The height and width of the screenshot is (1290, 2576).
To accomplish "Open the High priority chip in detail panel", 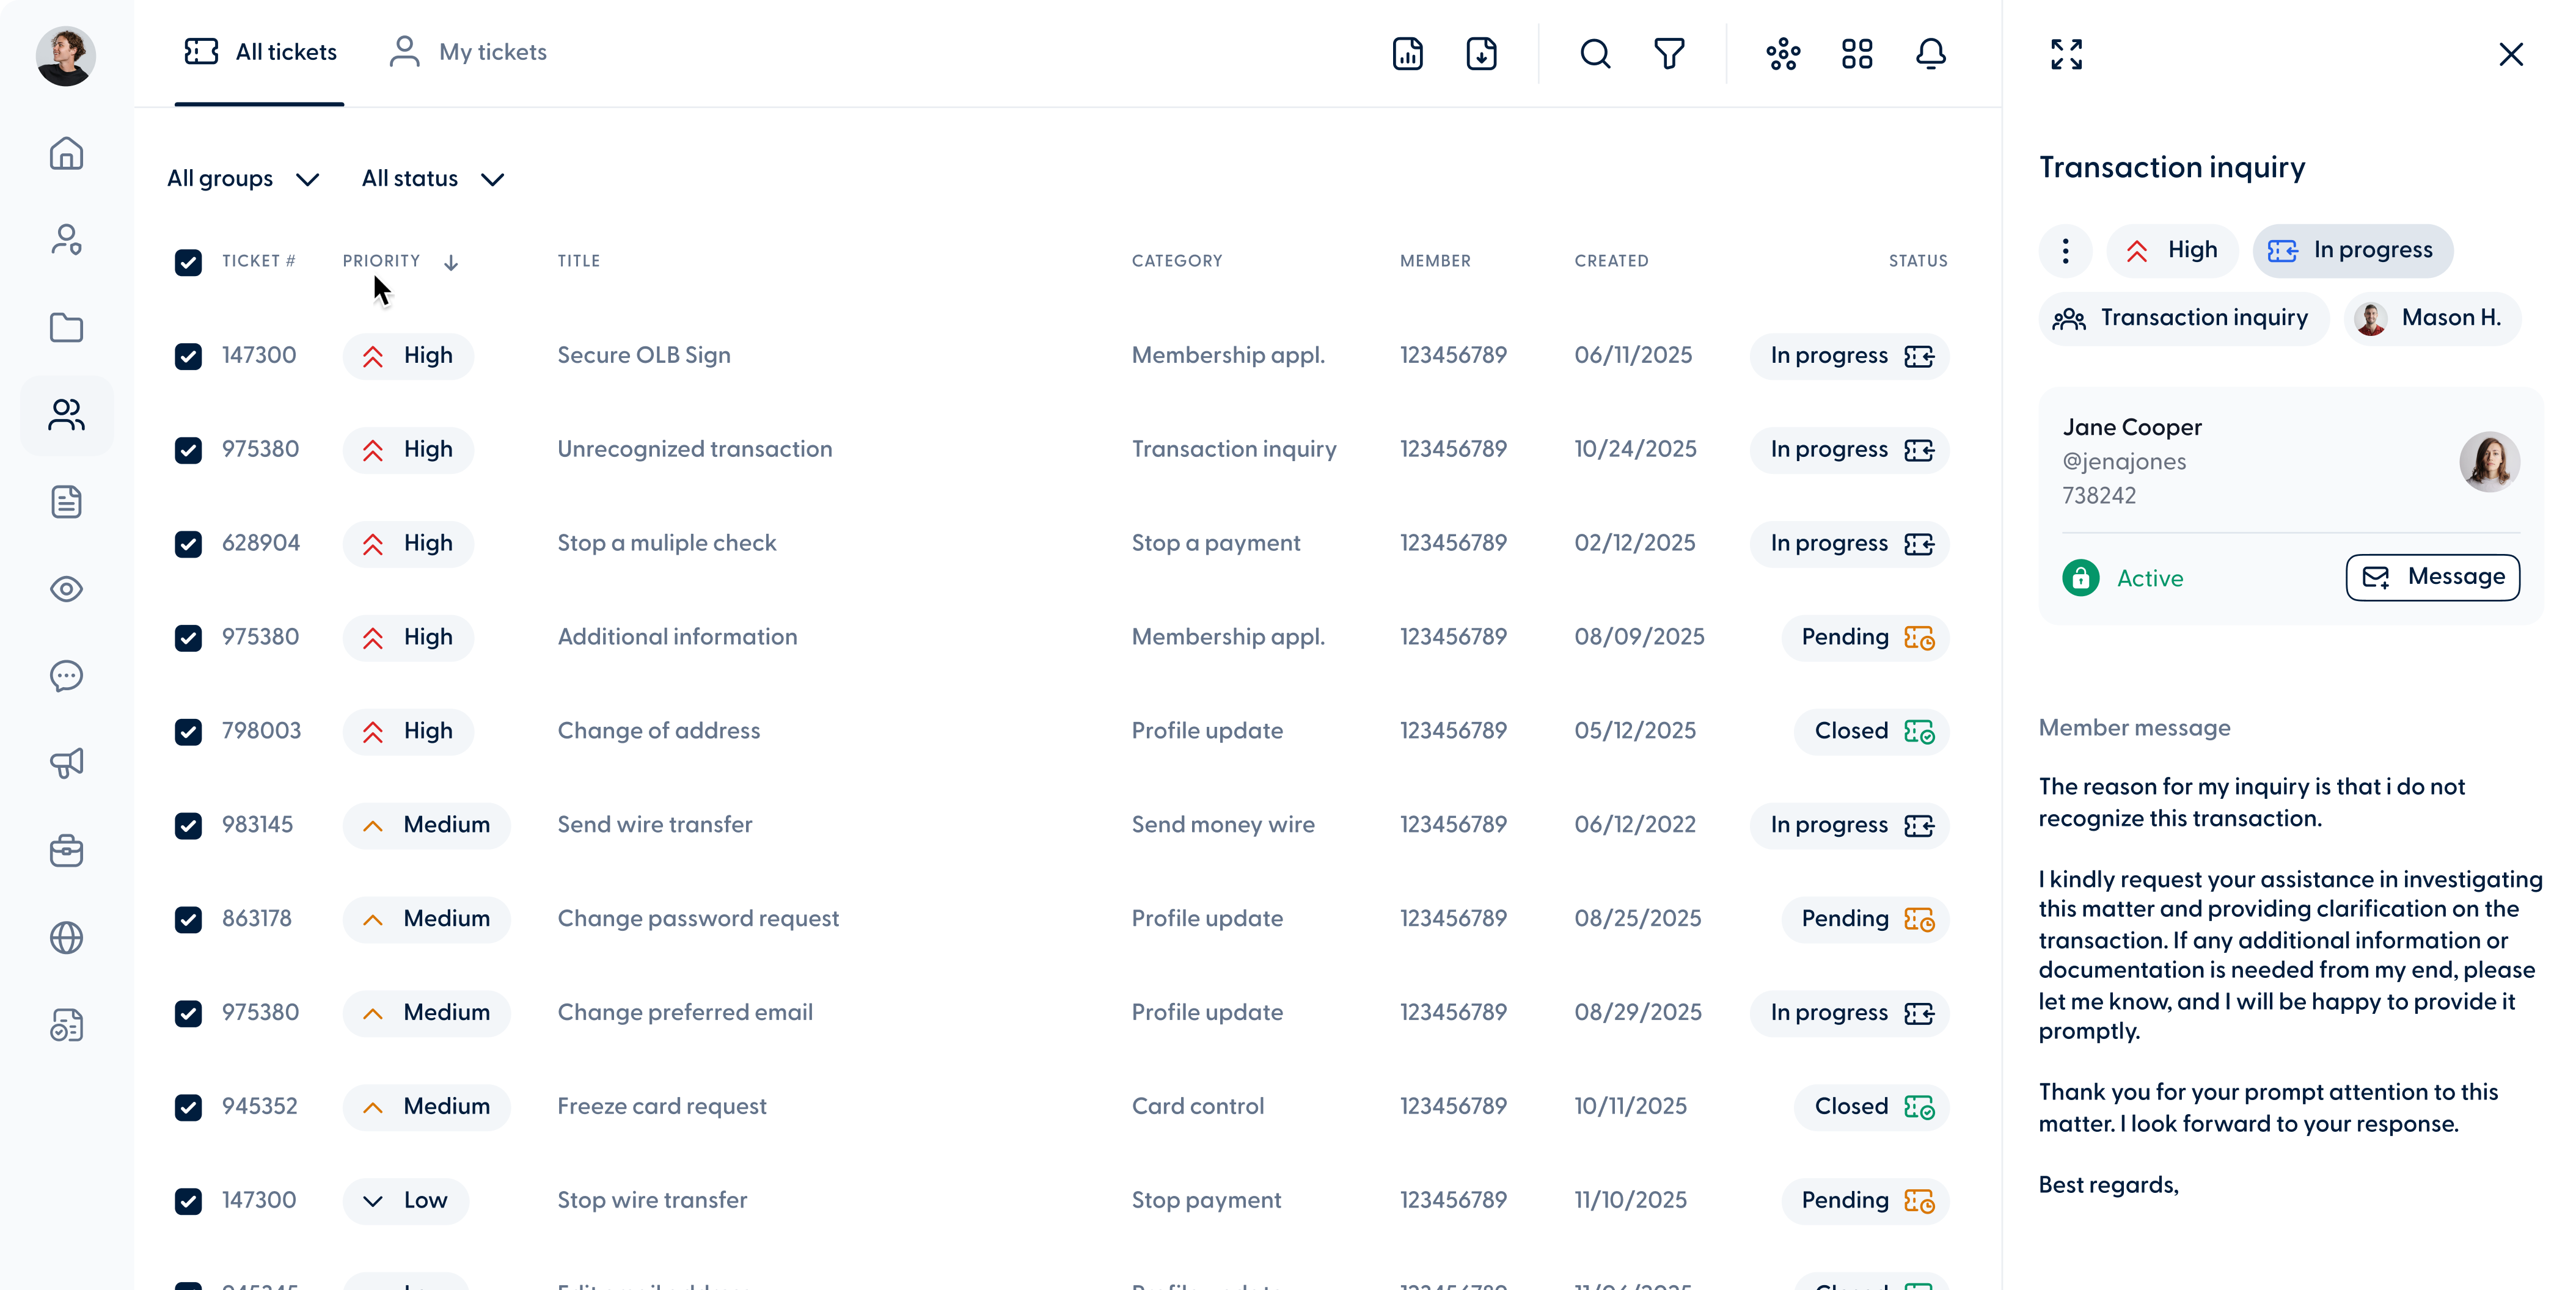I will 2172,250.
